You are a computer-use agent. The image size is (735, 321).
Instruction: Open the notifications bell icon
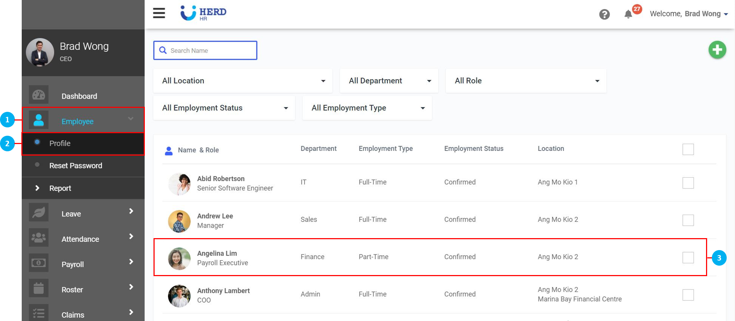click(628, 14)
